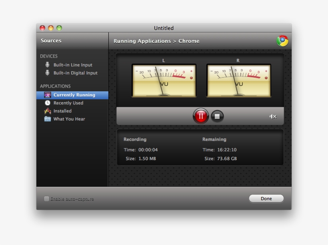Enable the auto-capture checkbox
This screenshot has width=328, height=245.
(x=46, y=199)
